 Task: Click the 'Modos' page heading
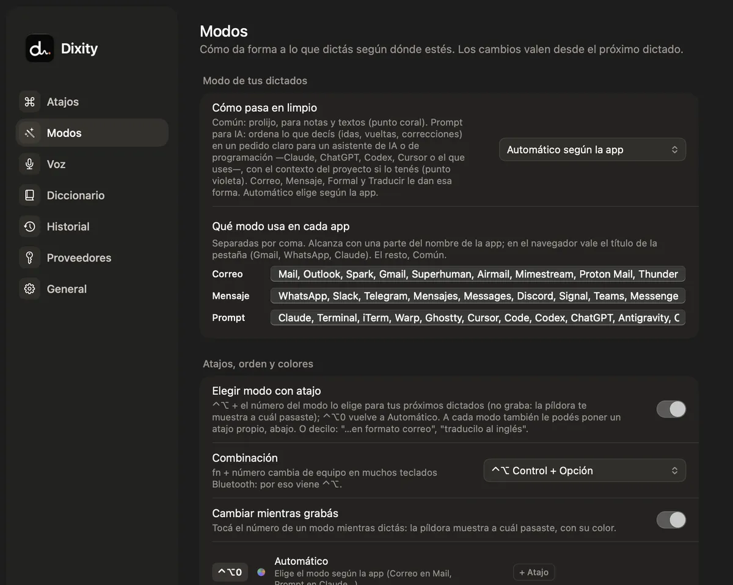click(x=224, y=31)
